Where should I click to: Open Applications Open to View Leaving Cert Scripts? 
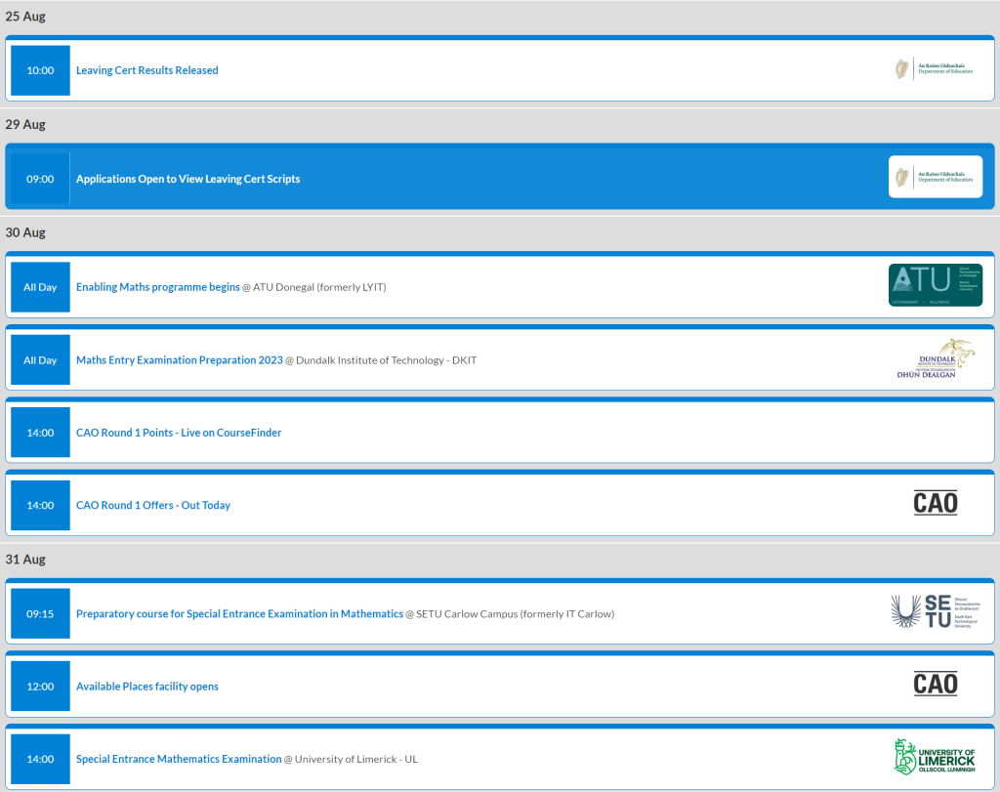point(188,179)
